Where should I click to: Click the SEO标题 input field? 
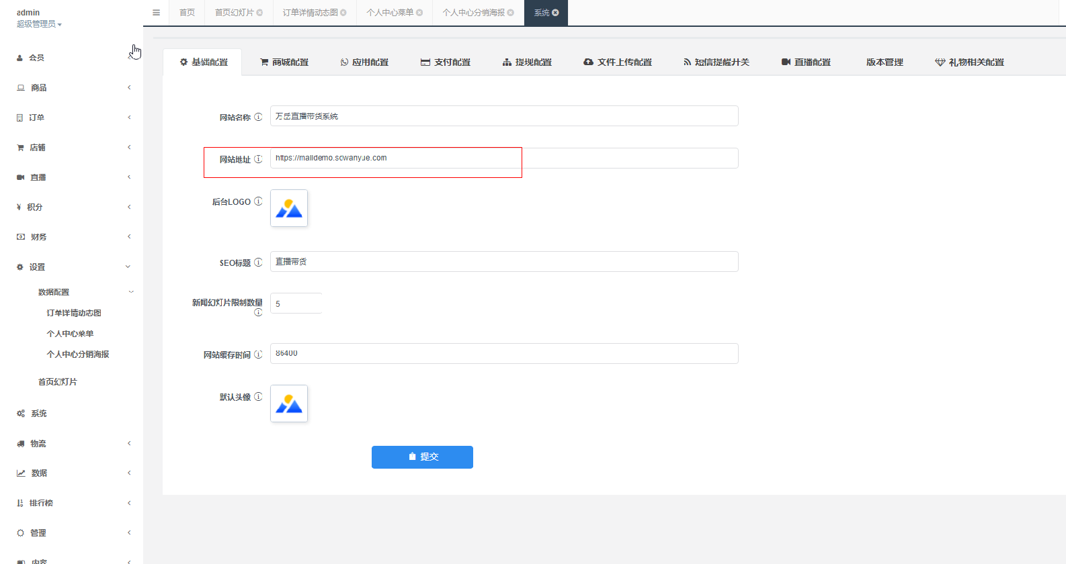[x=504, y=262]
